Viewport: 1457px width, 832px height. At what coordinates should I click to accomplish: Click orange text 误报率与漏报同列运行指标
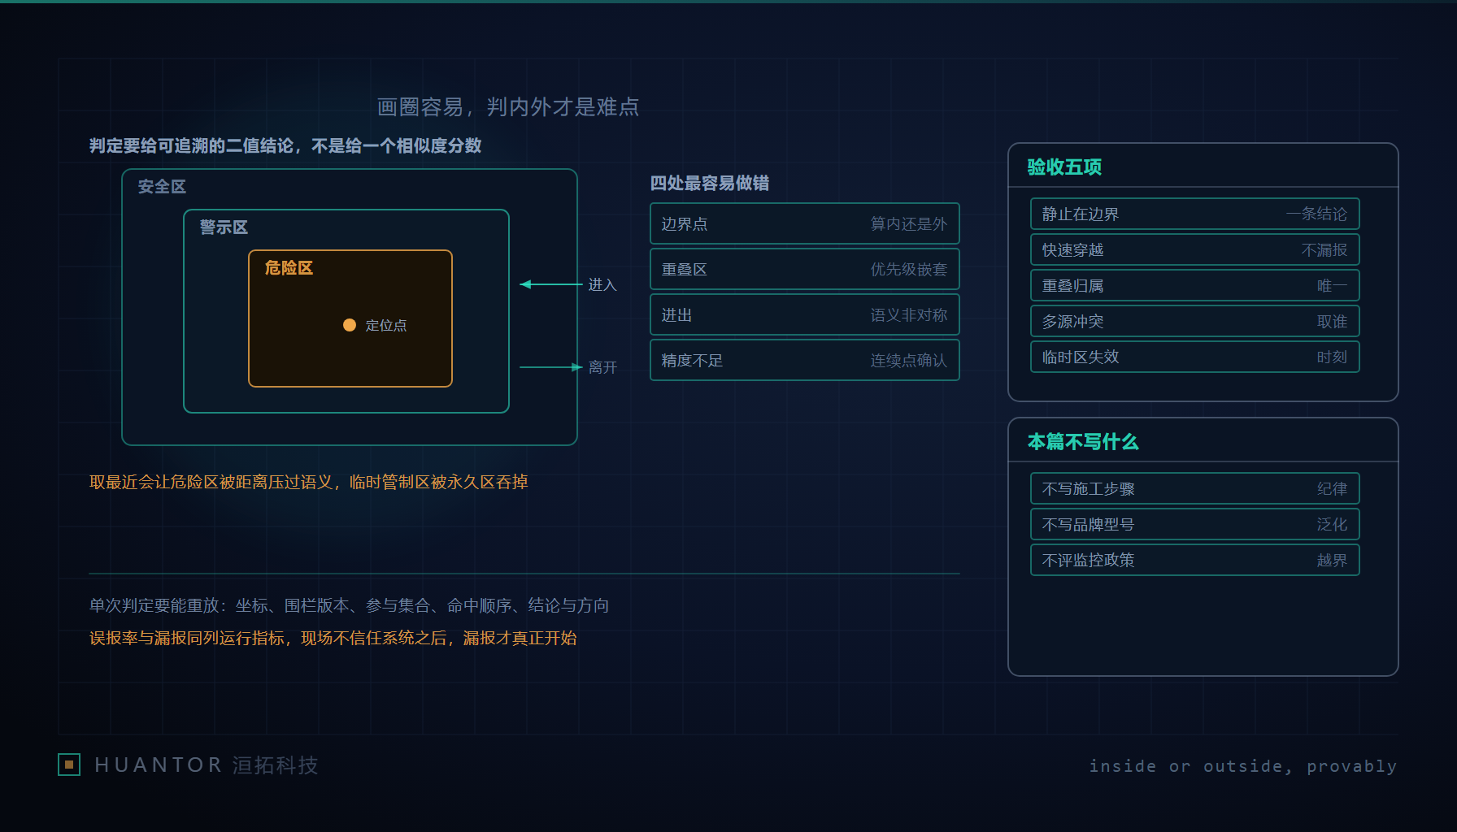point(186,638)
